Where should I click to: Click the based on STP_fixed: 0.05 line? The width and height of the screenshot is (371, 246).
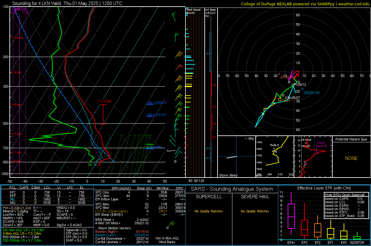(345, 216)
